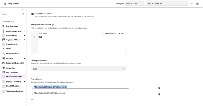This screenshot has width=203, height=106.
Task: Clear the snow connector selection
Action: [x=120, y=68]
